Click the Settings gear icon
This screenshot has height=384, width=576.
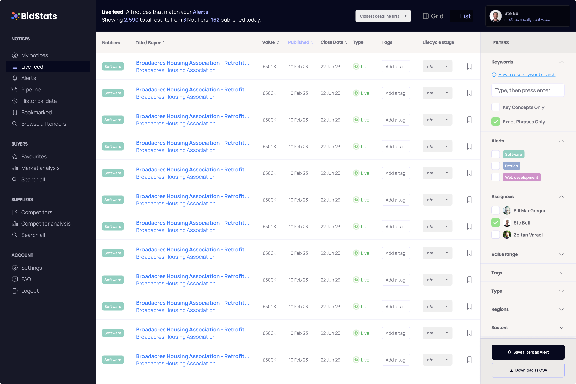tap(15, 268)
